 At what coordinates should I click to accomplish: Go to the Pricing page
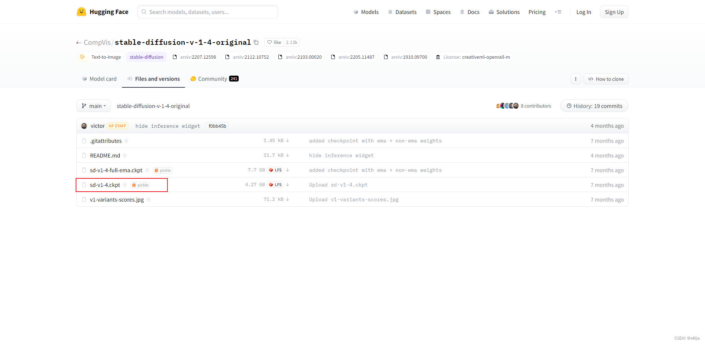tap(537, 12)
